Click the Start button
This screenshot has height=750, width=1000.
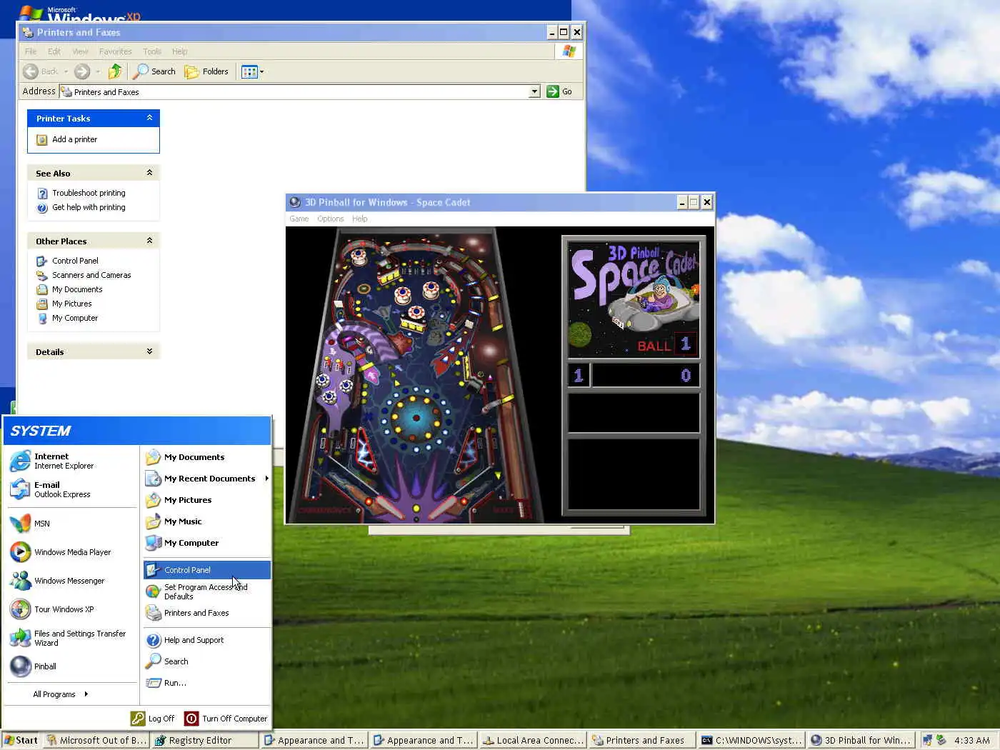tap(21, 740)
